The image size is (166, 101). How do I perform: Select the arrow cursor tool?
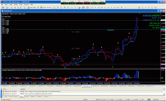[122, 7]
